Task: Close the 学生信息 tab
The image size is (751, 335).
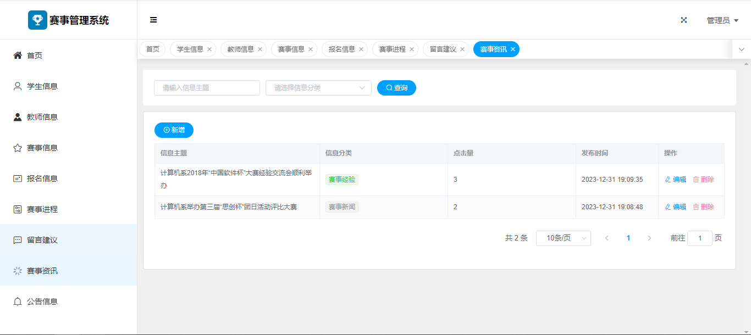Action: [209, 49]
